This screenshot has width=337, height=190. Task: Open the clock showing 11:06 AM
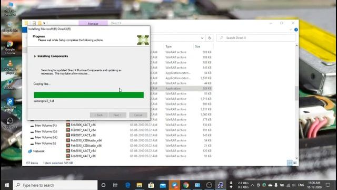pyautogui.click(x=314, y=185)
